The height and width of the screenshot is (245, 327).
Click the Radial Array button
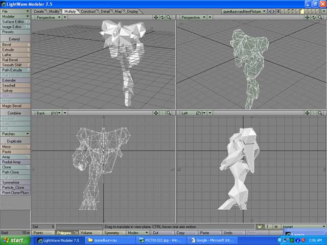pyautogui.click(x=15, y=162)
